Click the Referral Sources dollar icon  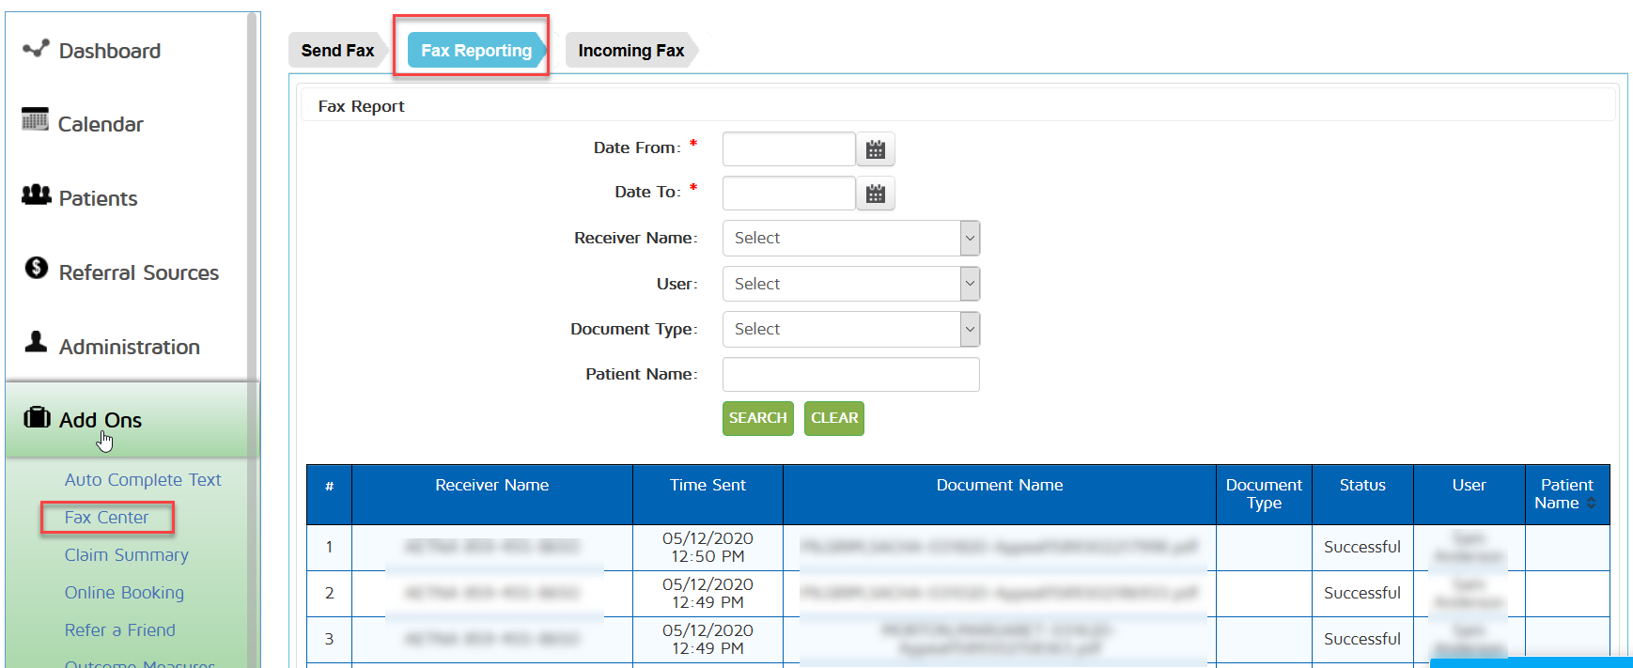pyautogui.click(x=36, y=269)
